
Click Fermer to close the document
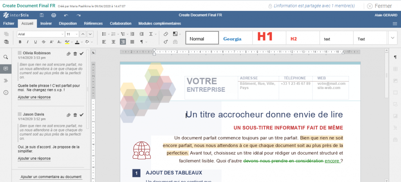pyautogui.click(x=379, y=6)
